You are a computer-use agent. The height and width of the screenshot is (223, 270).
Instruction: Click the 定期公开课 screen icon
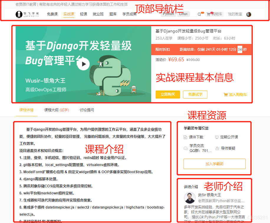[x=217, y=137]
